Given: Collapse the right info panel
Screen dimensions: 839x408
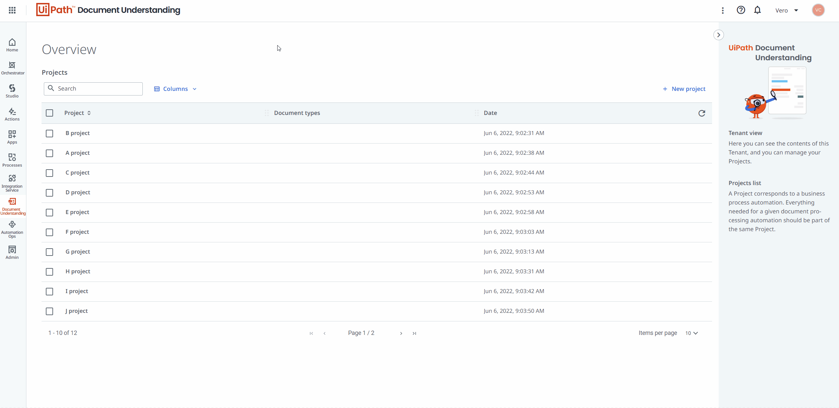Looking at the screenshot, I should pyautogui.click(x=718, y=35).
